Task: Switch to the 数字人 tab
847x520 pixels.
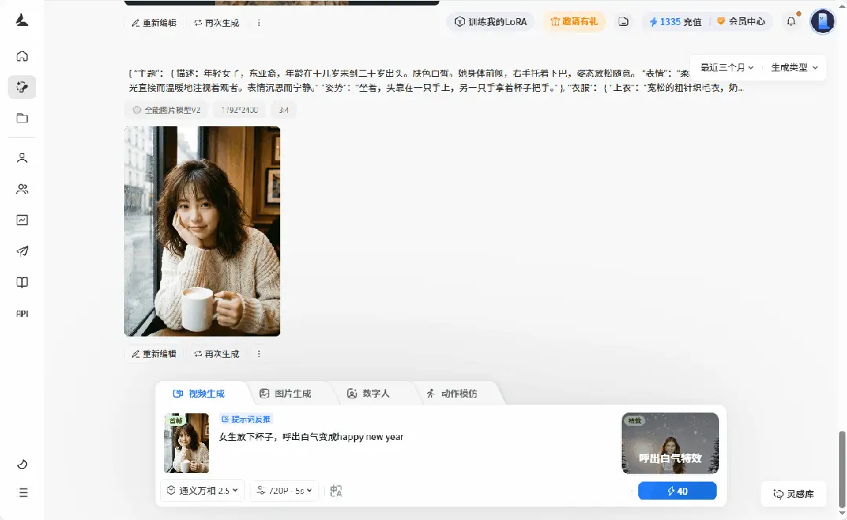Action: pyautogui.click(x=371, y=393)
